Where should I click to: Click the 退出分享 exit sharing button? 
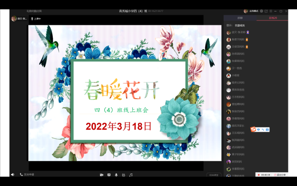280,175
